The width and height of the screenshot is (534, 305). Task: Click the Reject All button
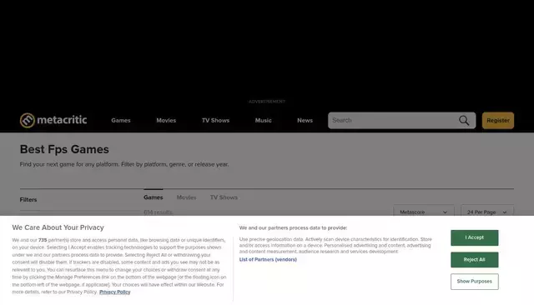coord(475,260)
